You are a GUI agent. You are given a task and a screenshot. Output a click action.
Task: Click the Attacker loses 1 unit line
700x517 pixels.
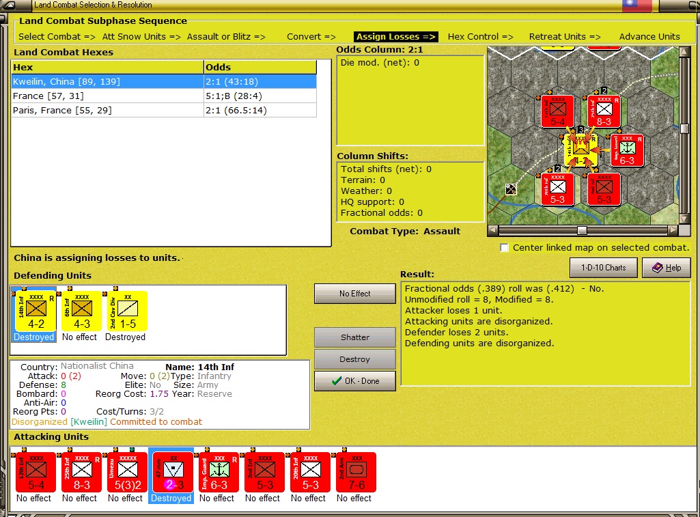pos(453,310)
